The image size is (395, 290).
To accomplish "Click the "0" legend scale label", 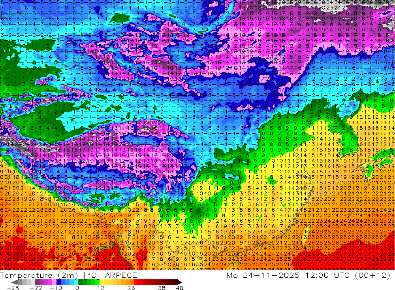I will point(77,288).
